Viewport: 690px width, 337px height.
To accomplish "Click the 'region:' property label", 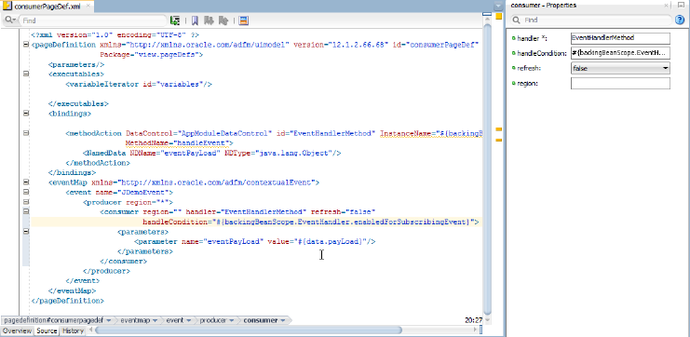I will 528,83.
